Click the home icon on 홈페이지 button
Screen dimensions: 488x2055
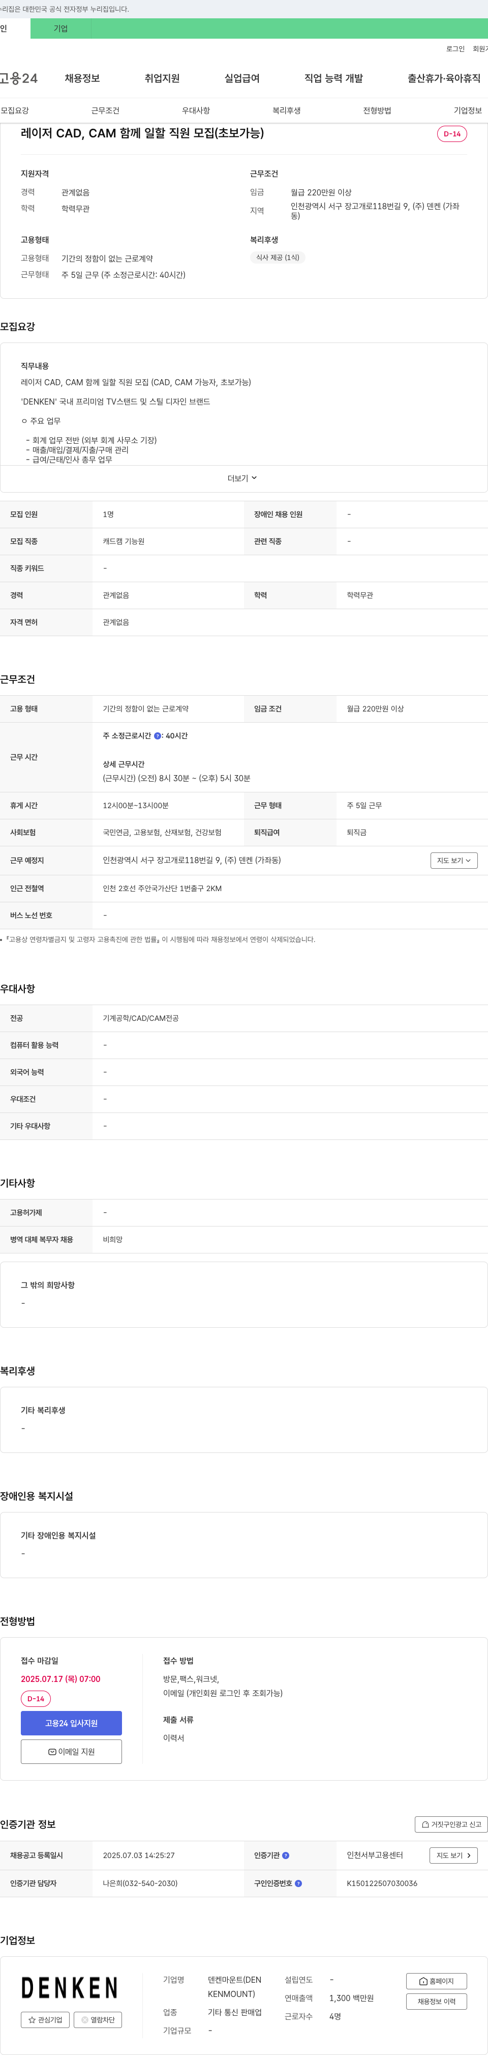pos(423,1981)
